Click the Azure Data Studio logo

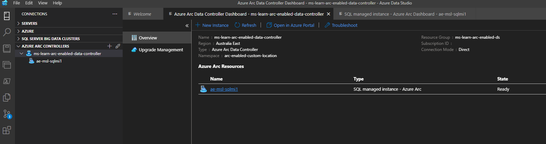(5, 3)
